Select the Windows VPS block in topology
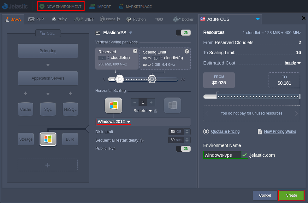 [x=48, y=139]
